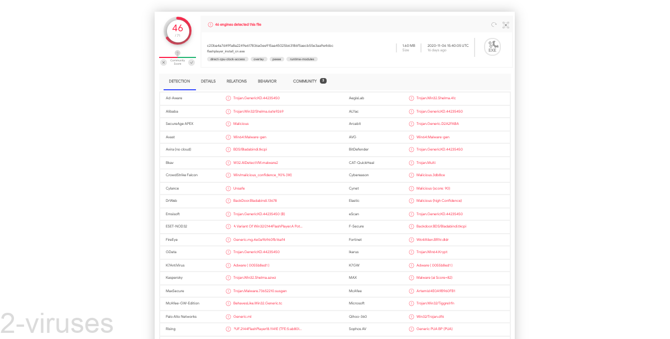Screen dimensions: 670x339
Task: Click the alert icon in the Bkav row
Action: tap(228, 163)
